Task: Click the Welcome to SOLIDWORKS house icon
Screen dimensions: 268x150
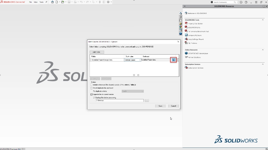Action: 186,13
